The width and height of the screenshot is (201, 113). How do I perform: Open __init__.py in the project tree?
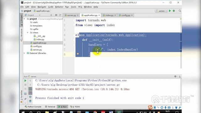tap(39, 36)
